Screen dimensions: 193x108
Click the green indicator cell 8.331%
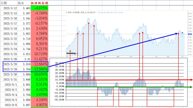pos(39,80)
